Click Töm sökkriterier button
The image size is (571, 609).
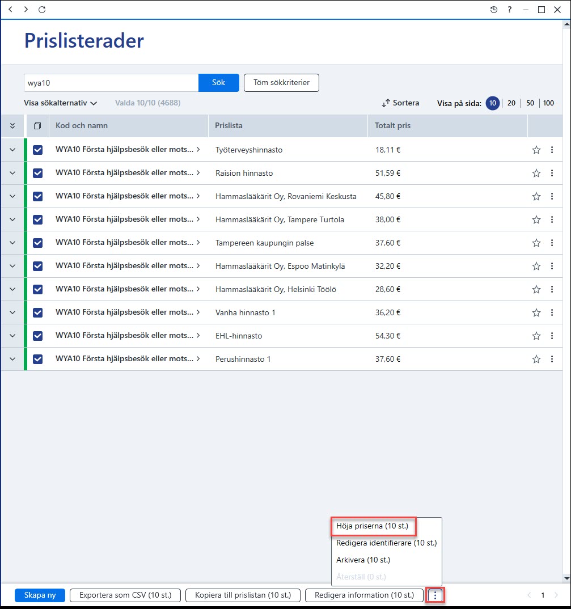(282, 83)
